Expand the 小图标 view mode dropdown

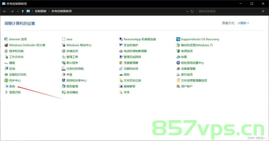[x=243, y=23]
